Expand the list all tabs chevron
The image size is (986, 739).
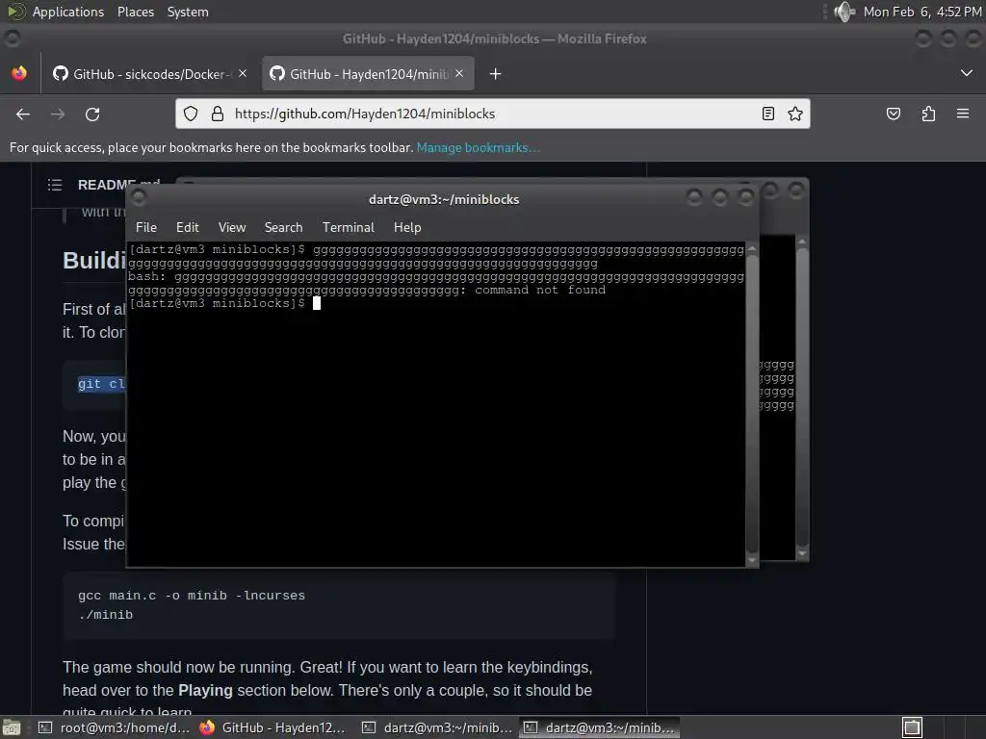(967, 73)
